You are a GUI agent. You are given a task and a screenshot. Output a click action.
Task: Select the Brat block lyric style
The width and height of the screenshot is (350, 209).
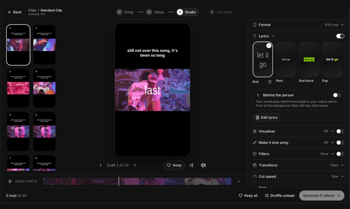click(x=309, y=59)
